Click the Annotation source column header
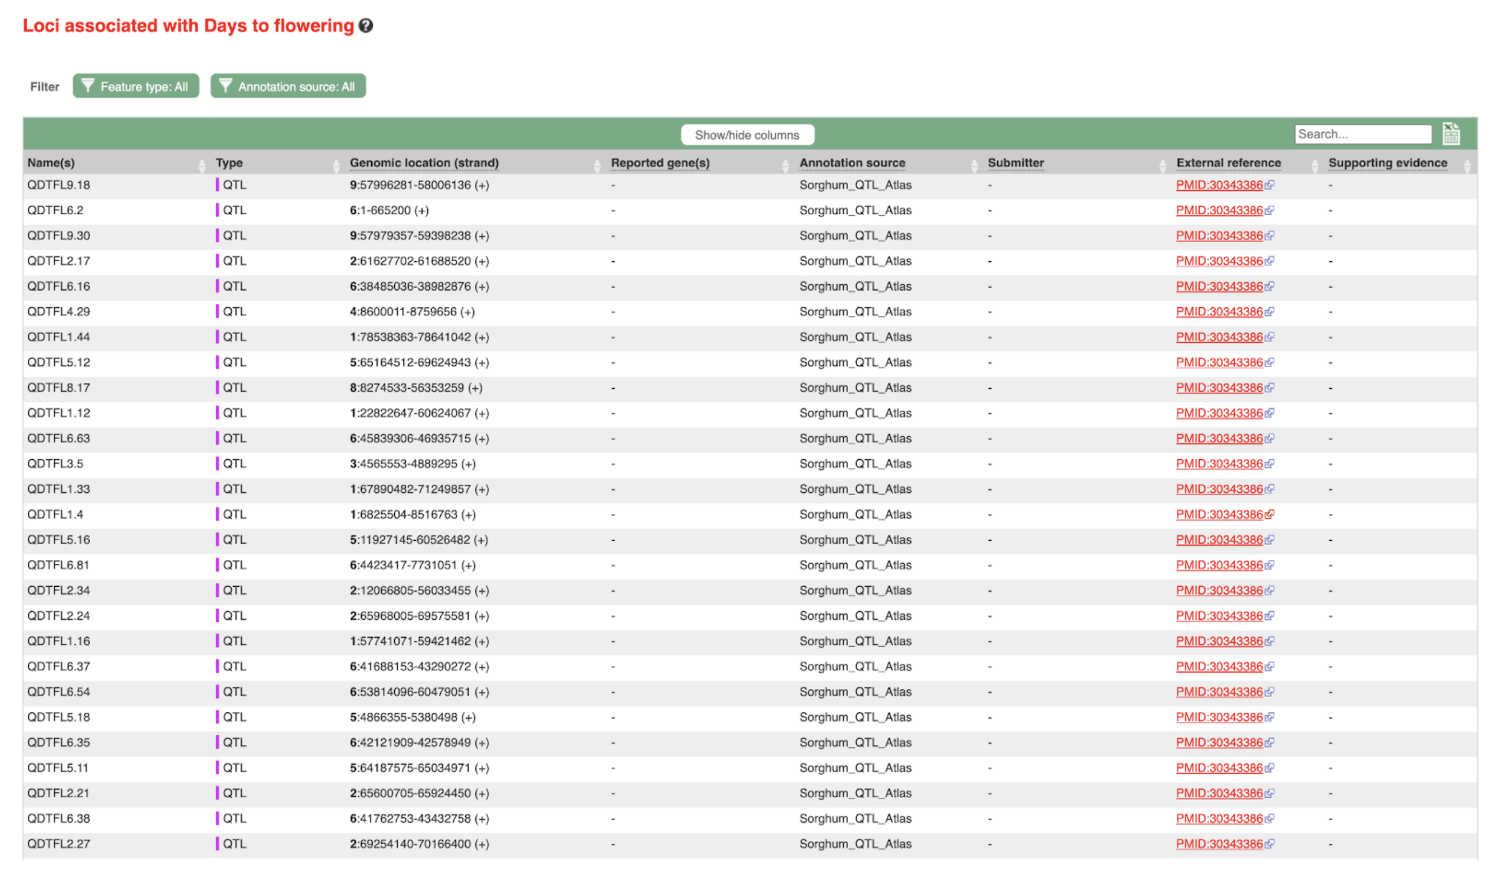 [x=852, y=163]
